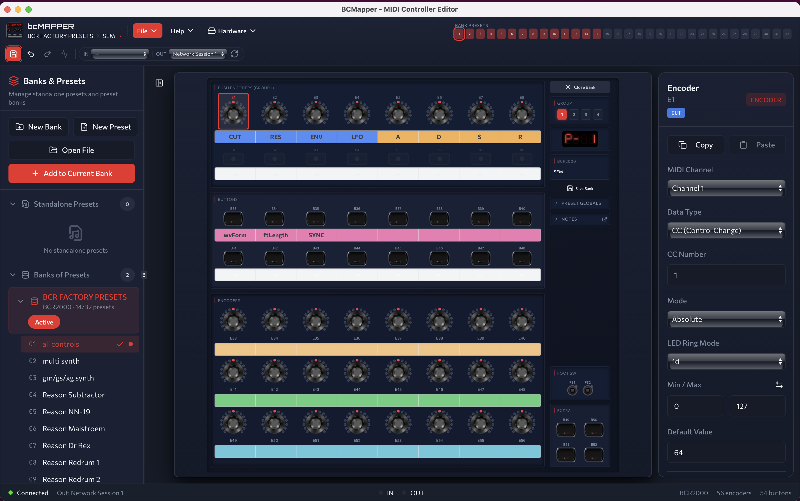Undo the last change

click(x=31, y=54)
